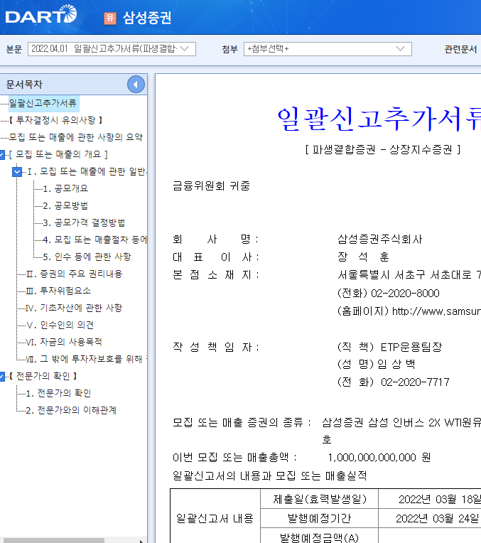Click the phone number 02-2020-8000
Viewport: 481px width, 543px height.
click(405, 294)
